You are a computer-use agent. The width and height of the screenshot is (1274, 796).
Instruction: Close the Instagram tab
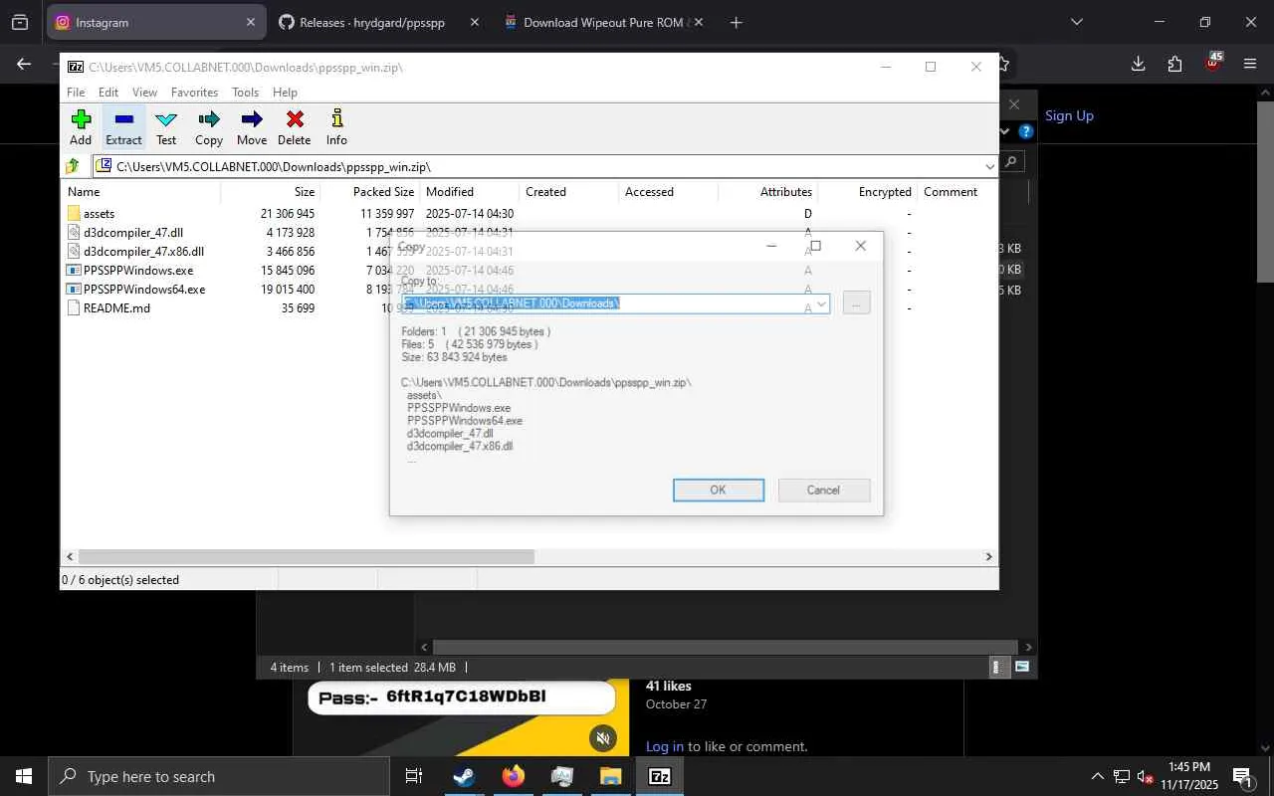[x=250, y=22]
